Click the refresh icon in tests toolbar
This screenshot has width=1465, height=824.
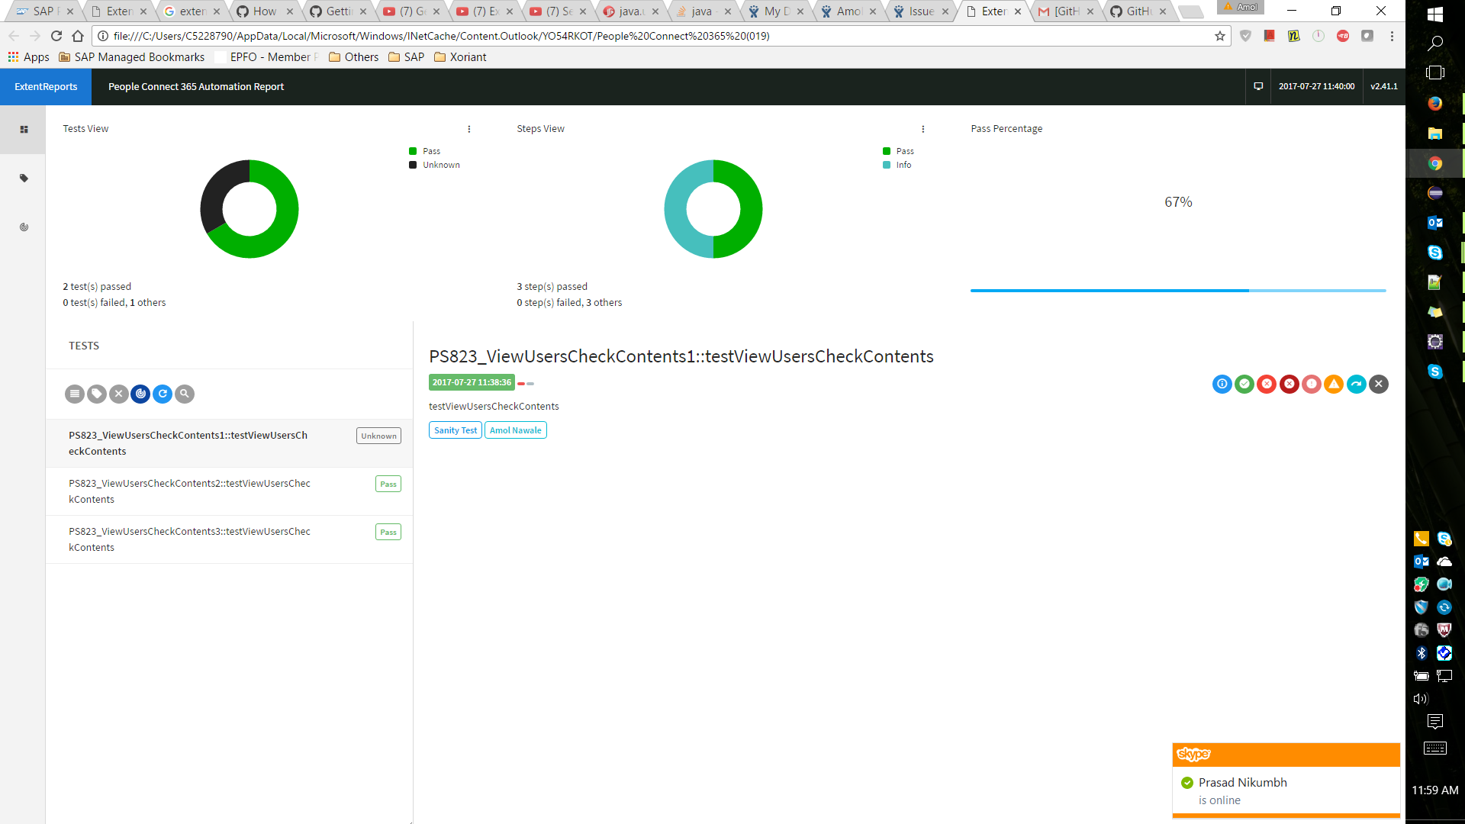tap(163, 394)
